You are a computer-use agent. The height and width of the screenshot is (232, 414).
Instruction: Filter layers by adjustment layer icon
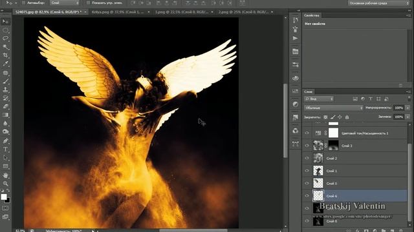click(x=363, y=99)
